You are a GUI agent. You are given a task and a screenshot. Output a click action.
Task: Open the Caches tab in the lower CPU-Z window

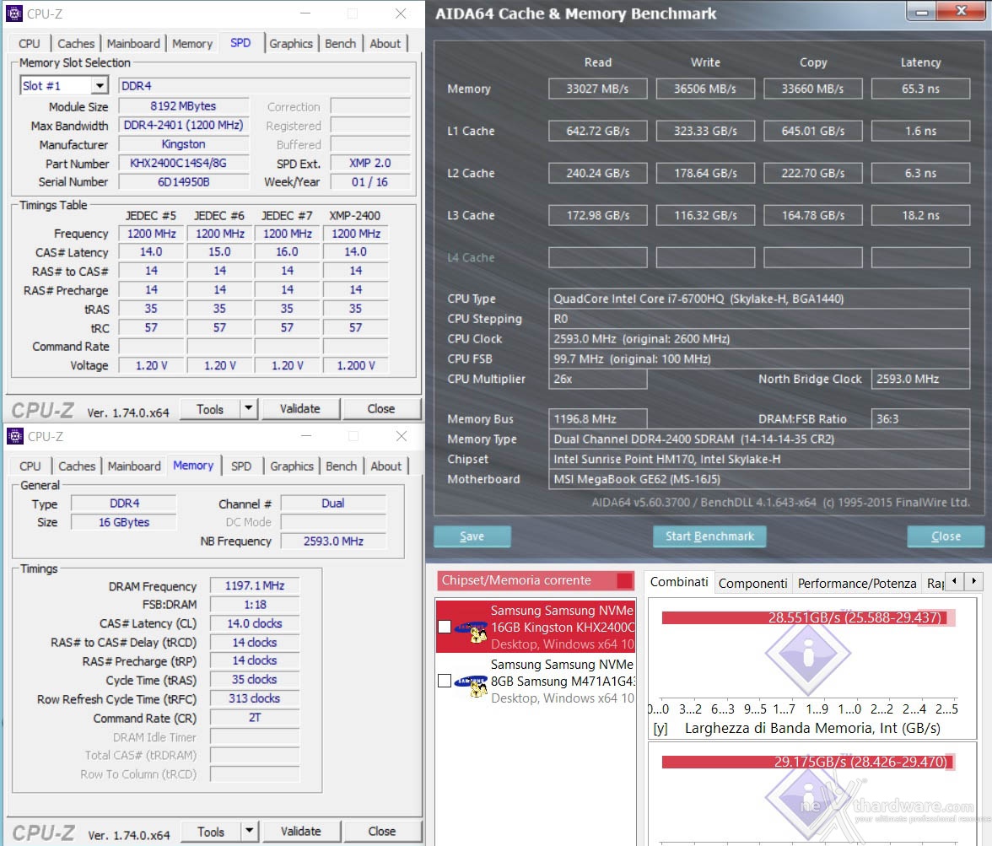[x=77, y=466]
